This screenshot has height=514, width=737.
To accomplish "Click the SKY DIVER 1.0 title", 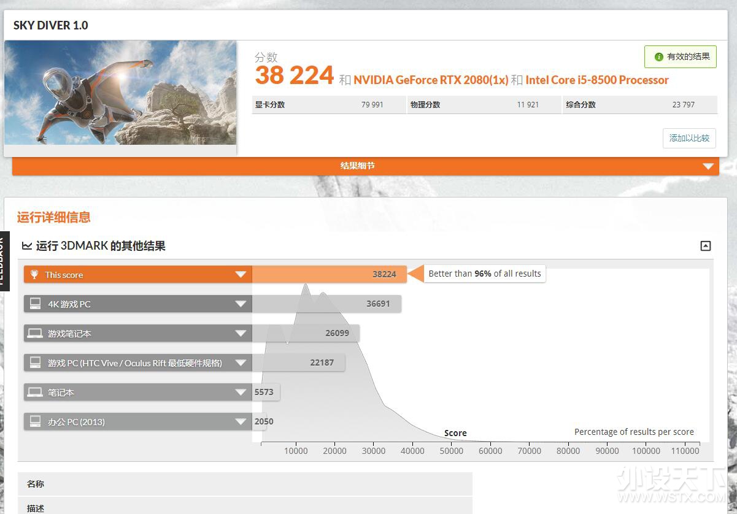I will (x=51, y=26).
